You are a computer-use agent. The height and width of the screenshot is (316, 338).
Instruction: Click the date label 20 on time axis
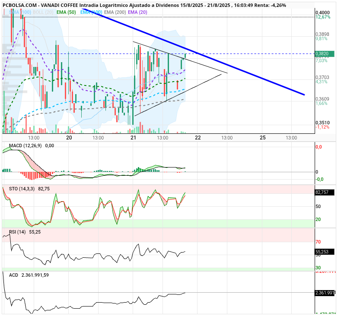[x=69, y=138]
